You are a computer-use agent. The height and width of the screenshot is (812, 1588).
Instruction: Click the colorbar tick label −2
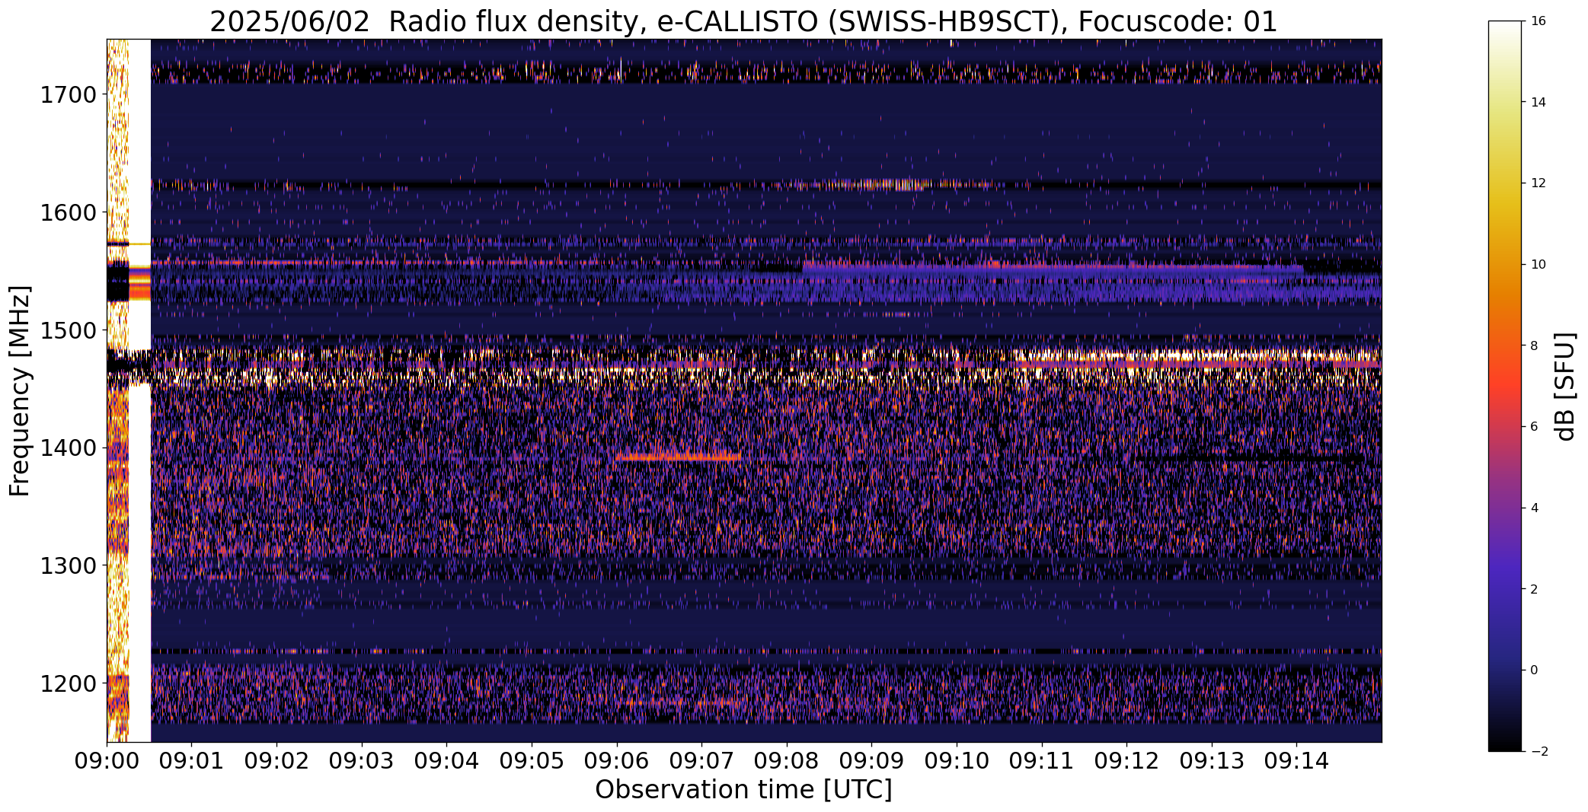coord(1538,751)
